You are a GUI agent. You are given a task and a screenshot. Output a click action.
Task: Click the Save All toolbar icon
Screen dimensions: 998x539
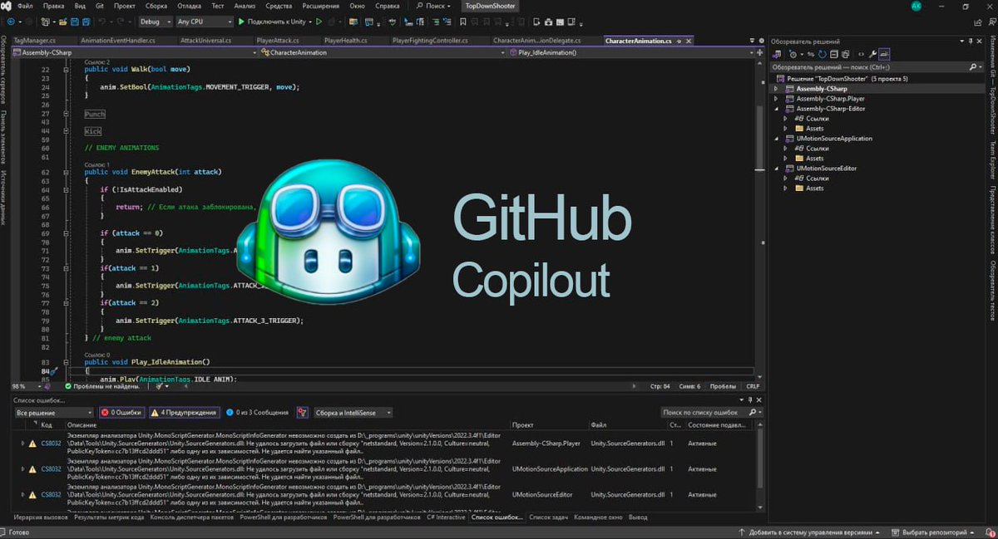[x=86, y=22]
